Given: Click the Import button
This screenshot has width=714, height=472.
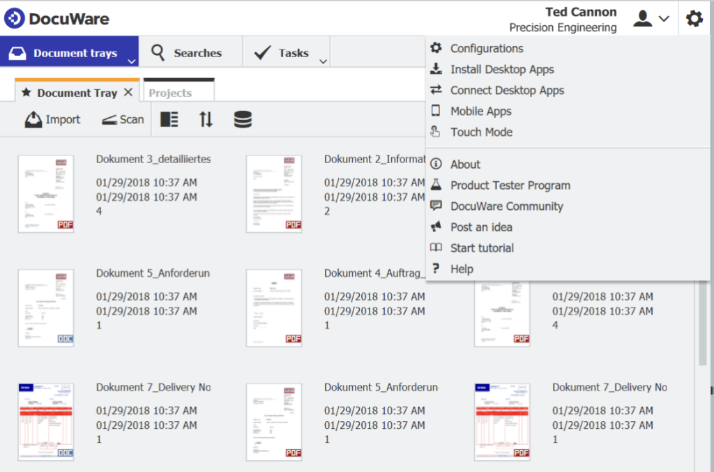Looking at the screenshot, I should 52,120.
